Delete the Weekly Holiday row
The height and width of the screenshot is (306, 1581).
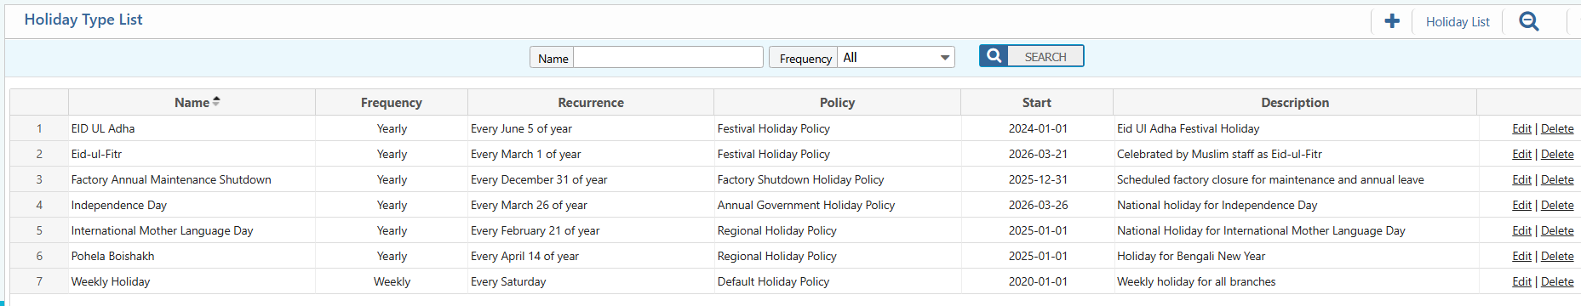click(1557, 281)
